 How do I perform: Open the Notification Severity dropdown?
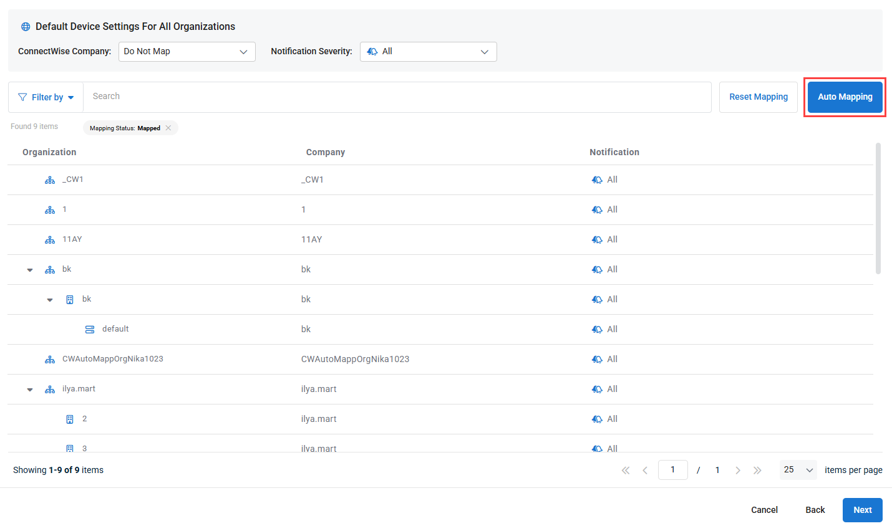[428, 52]
